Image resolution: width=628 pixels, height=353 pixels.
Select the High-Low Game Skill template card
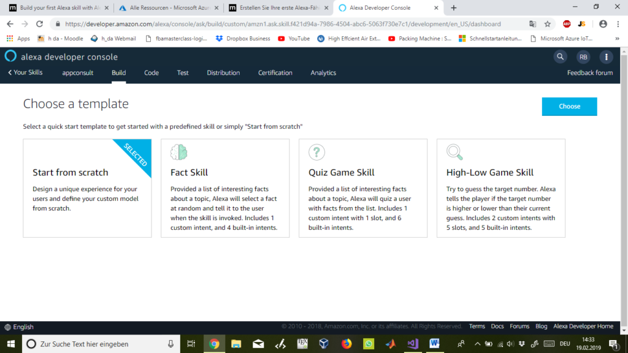tap(501, 188)
